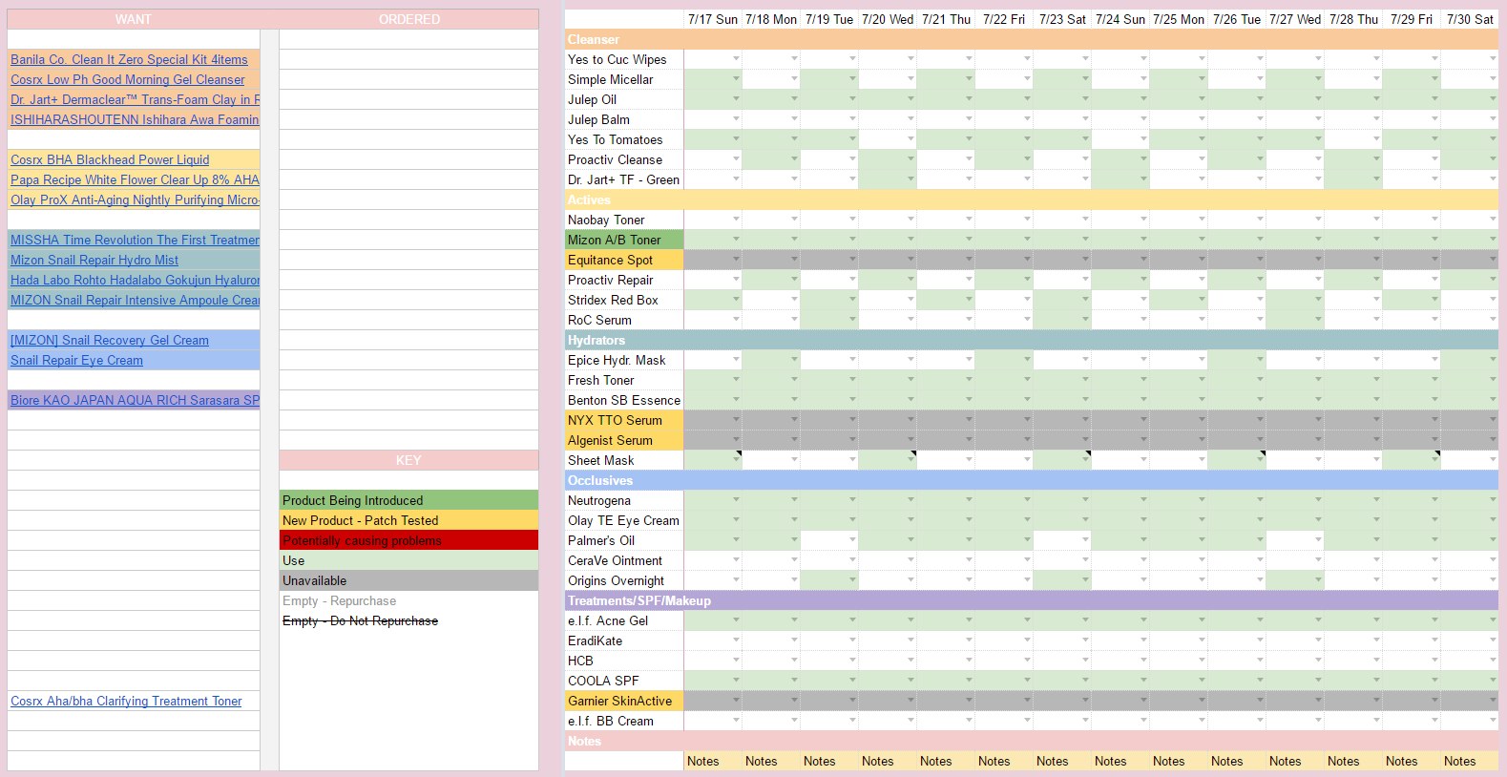Click the Origins Overnight product label
The height and width of the screenshot is (777, 1507).
click(624, 580)
